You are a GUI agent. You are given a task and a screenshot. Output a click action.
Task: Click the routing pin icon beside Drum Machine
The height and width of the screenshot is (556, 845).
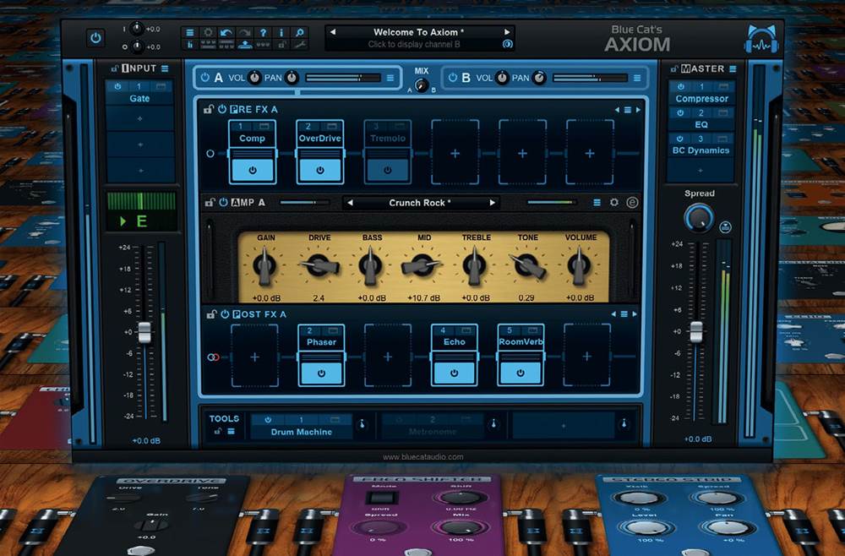pos(363,424)
